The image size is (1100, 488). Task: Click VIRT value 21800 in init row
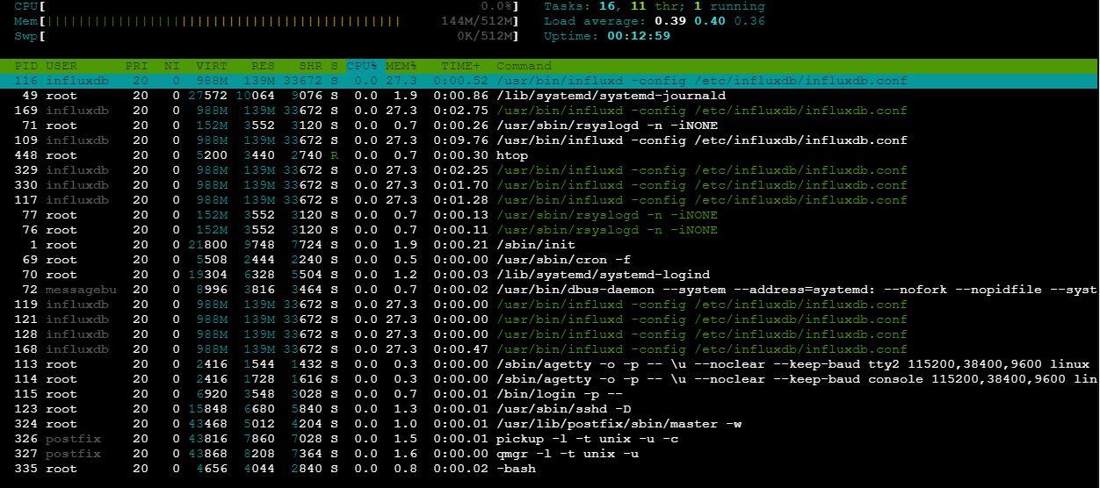tap(208, 245)
